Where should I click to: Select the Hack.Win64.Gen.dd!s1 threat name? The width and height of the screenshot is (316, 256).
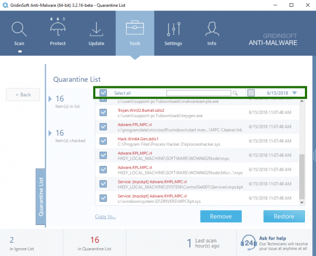coord(138,139)
